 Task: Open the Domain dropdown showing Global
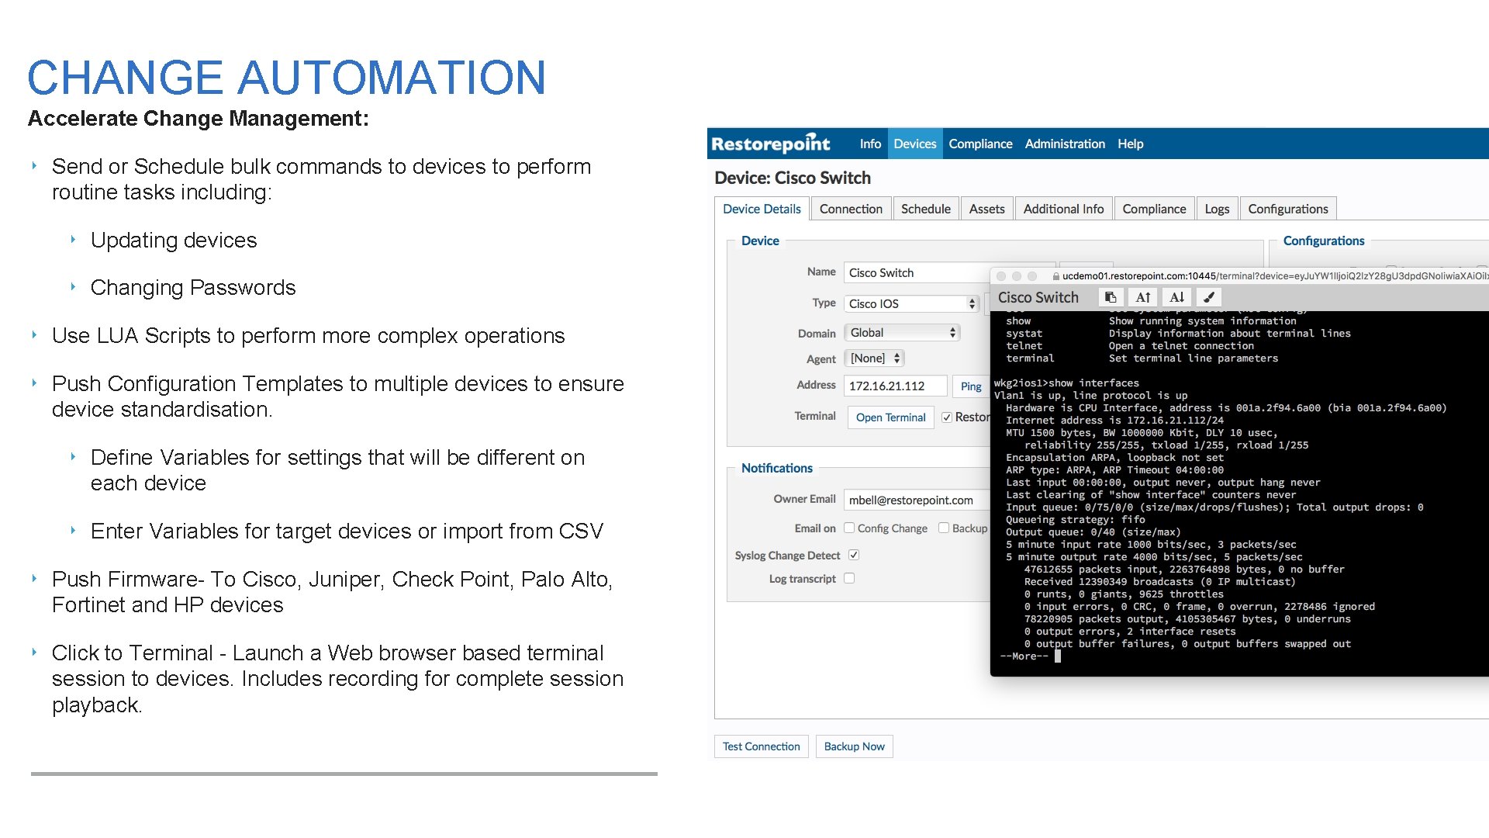[903, 333]
